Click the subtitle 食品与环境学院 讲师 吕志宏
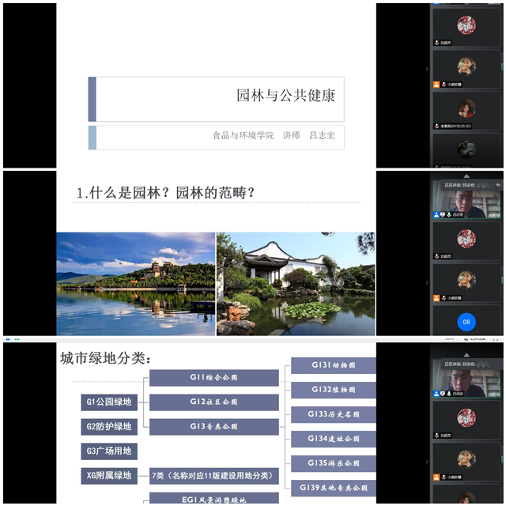 [x=274, y=135]
